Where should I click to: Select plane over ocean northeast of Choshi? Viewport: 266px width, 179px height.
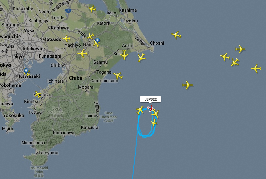(176, 35)
